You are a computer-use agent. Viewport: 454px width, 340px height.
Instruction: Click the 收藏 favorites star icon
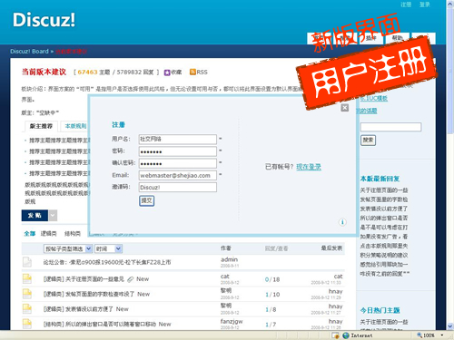167,73
